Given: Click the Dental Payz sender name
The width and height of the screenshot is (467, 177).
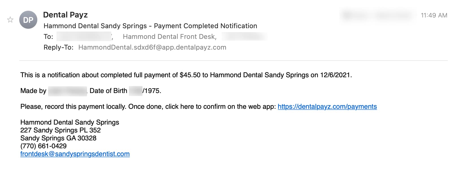Looking at the screenshot, I should (x=65, y=15).
